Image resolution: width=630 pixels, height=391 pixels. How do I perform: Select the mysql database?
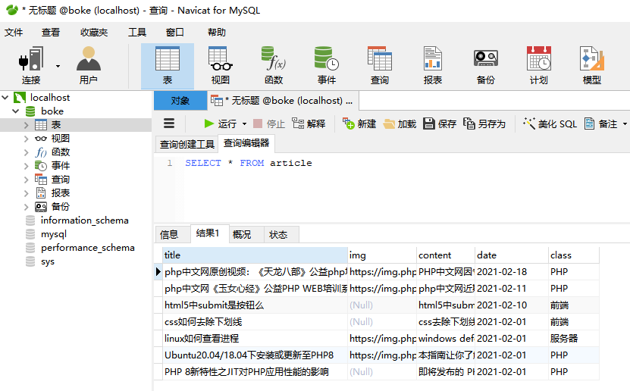tap(53, 234)
